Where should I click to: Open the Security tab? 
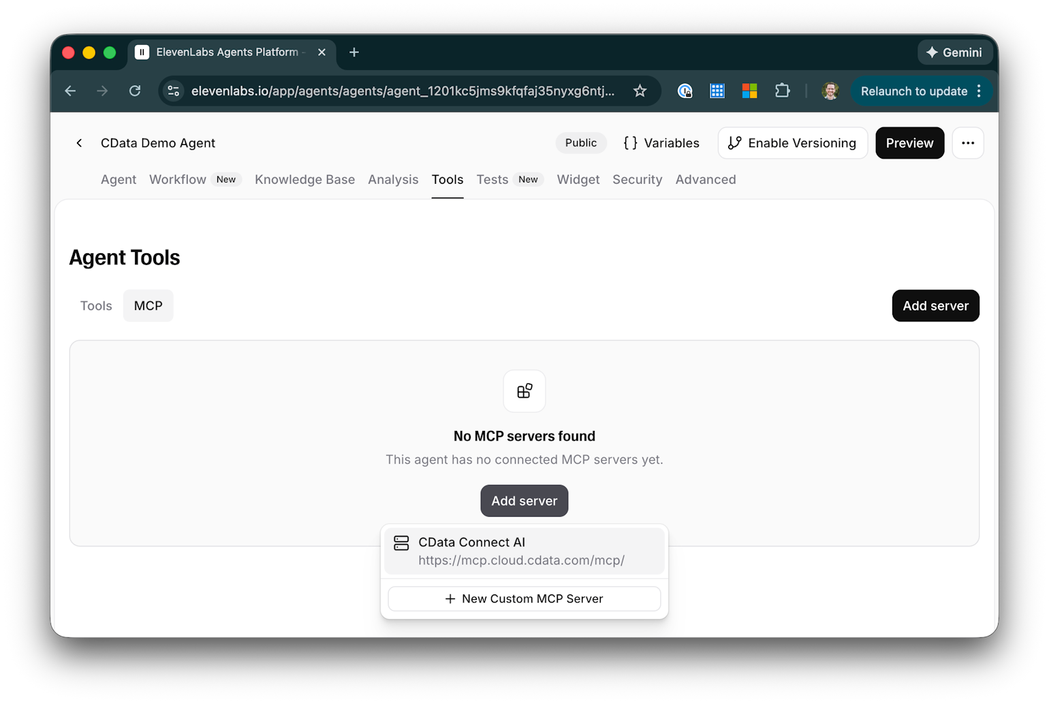click(637, 180)
